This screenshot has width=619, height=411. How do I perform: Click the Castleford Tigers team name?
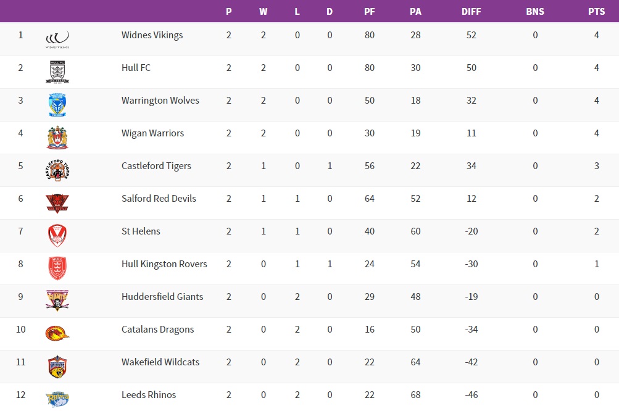[x=156, y=166]
